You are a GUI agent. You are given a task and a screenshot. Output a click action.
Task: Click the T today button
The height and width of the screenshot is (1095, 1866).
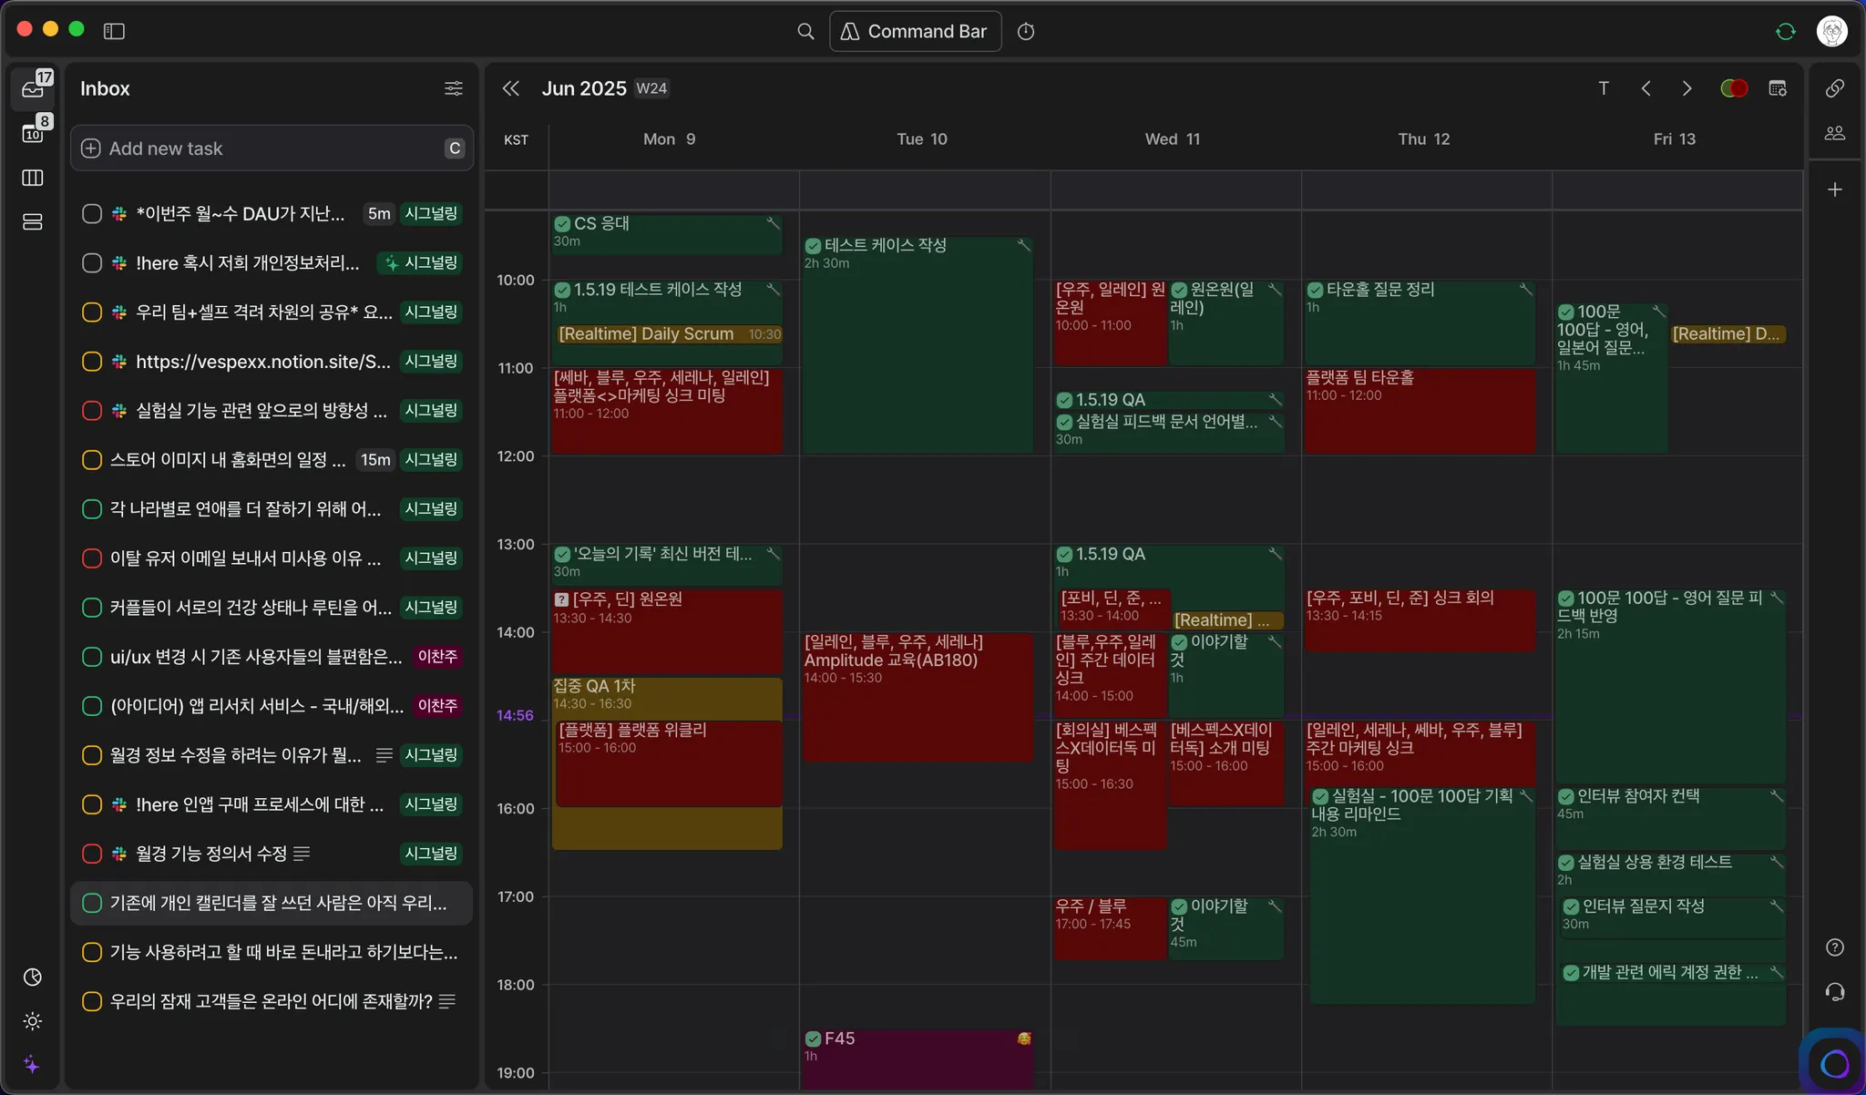pos(1604,88)
